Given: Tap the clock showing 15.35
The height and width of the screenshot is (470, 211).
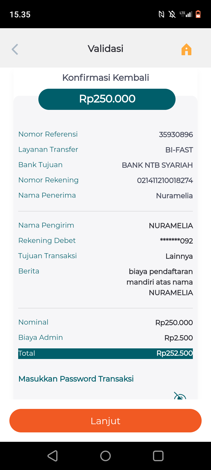Looking at the screenshot, I should click(20, 14).
